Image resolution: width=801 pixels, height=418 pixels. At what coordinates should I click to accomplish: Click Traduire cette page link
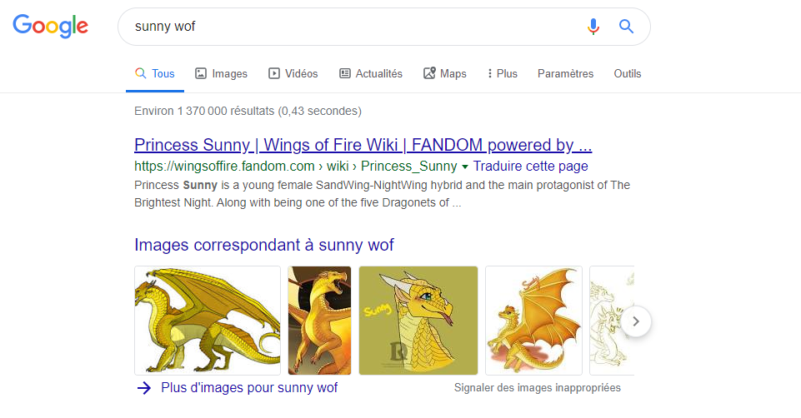[x=530, y=166]
